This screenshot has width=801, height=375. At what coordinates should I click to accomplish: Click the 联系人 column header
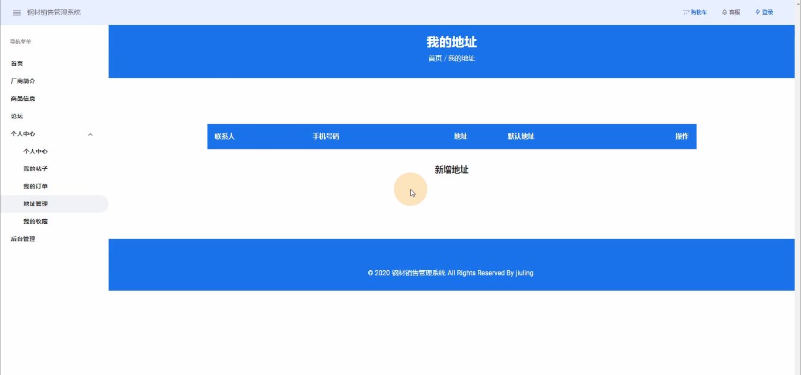(x=225, y=137)
